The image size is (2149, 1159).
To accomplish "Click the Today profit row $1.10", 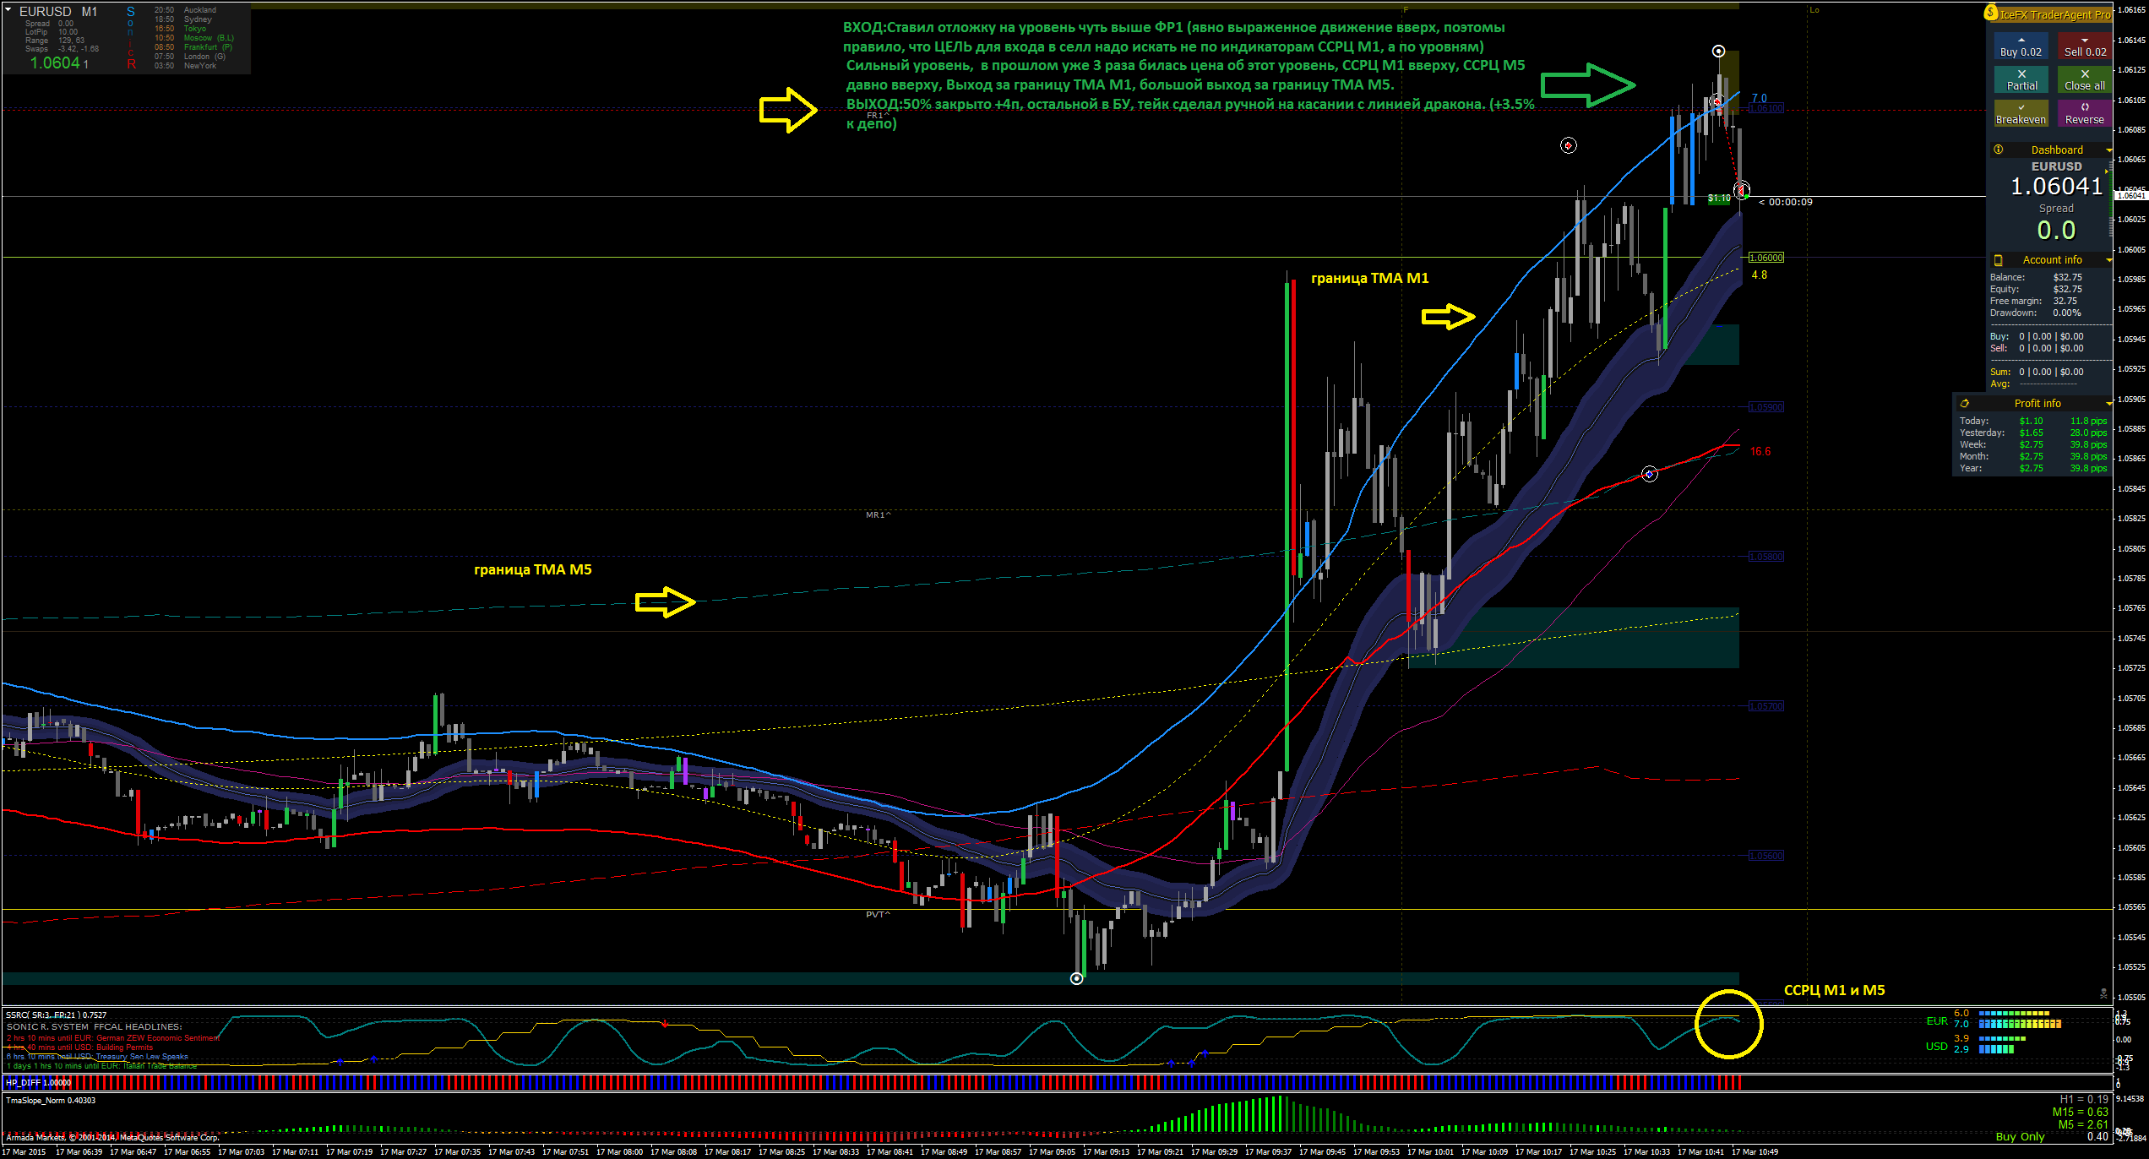I will [x=2033, y=421].
